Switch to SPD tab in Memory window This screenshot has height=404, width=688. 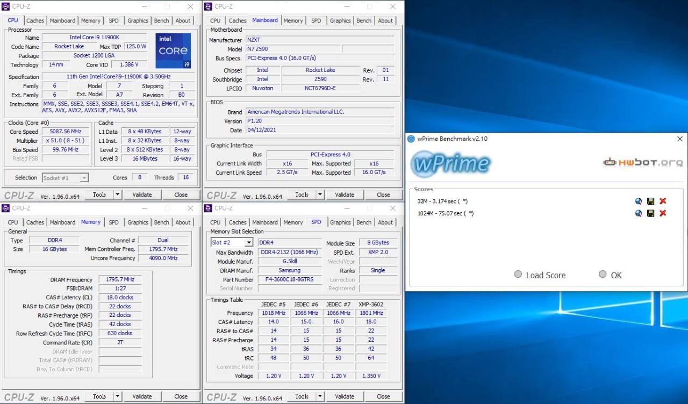[x=114, y=222]
